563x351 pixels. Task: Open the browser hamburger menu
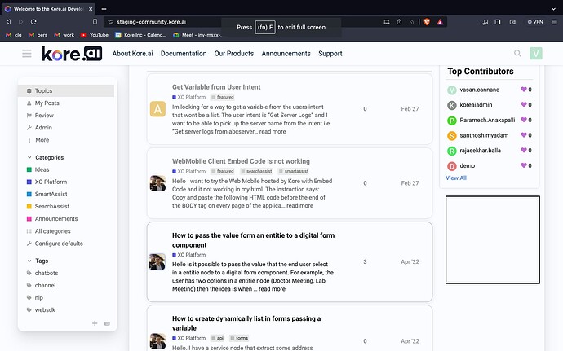[554, 22]
